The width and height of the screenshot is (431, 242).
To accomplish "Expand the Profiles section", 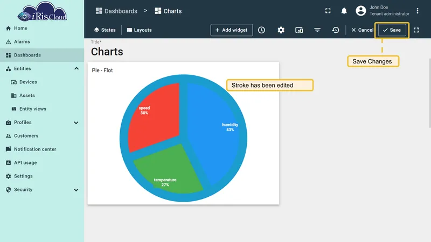I will [x=76, y=123].
